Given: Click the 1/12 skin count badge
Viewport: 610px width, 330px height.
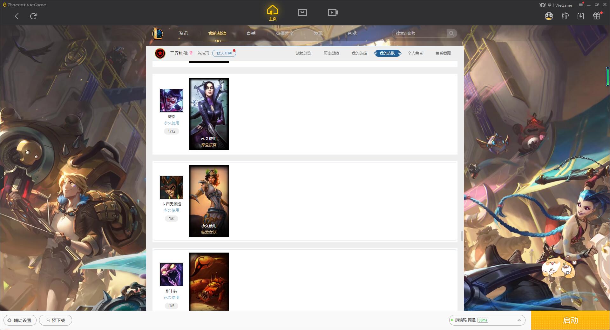Looking at the screenshot, I should pos(172,131).
